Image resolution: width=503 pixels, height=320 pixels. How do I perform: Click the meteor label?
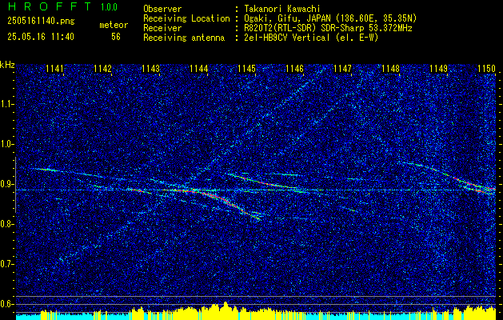(x=114, y=25)
